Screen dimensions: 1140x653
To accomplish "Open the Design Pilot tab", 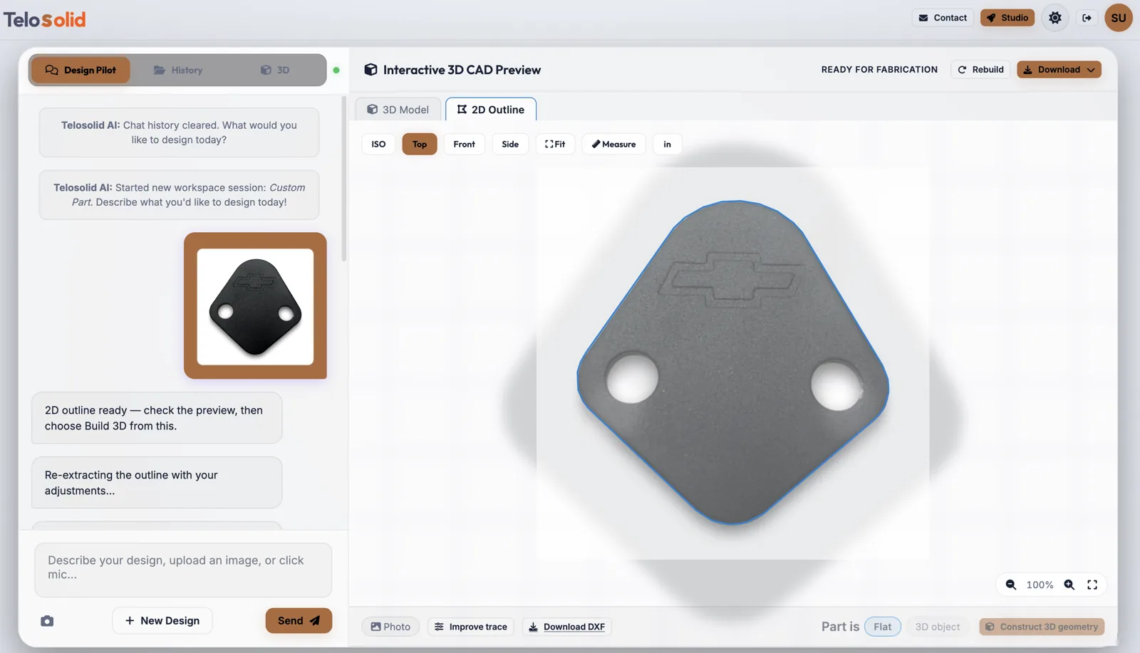I will click(x=81, y=70).
